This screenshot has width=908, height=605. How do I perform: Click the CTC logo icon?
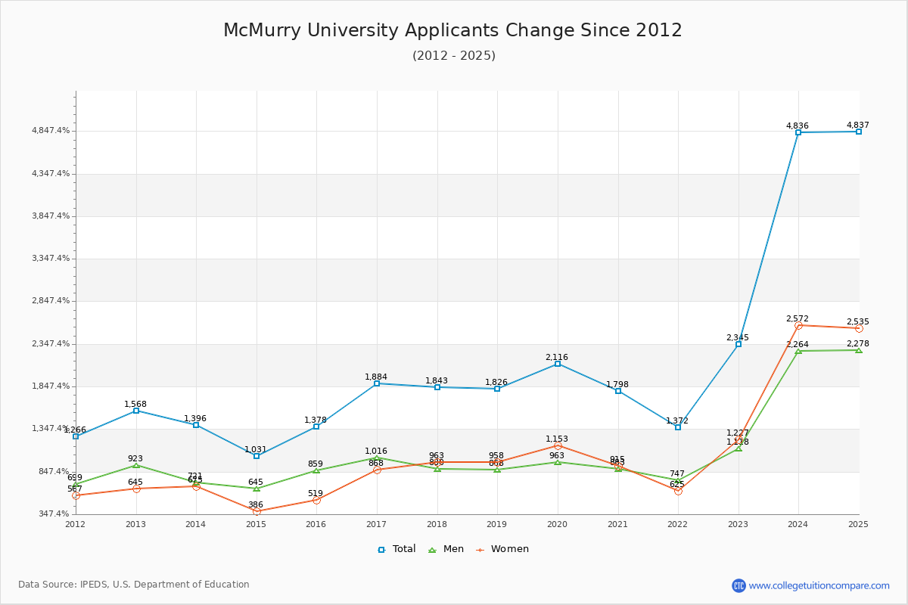(739, 585)
